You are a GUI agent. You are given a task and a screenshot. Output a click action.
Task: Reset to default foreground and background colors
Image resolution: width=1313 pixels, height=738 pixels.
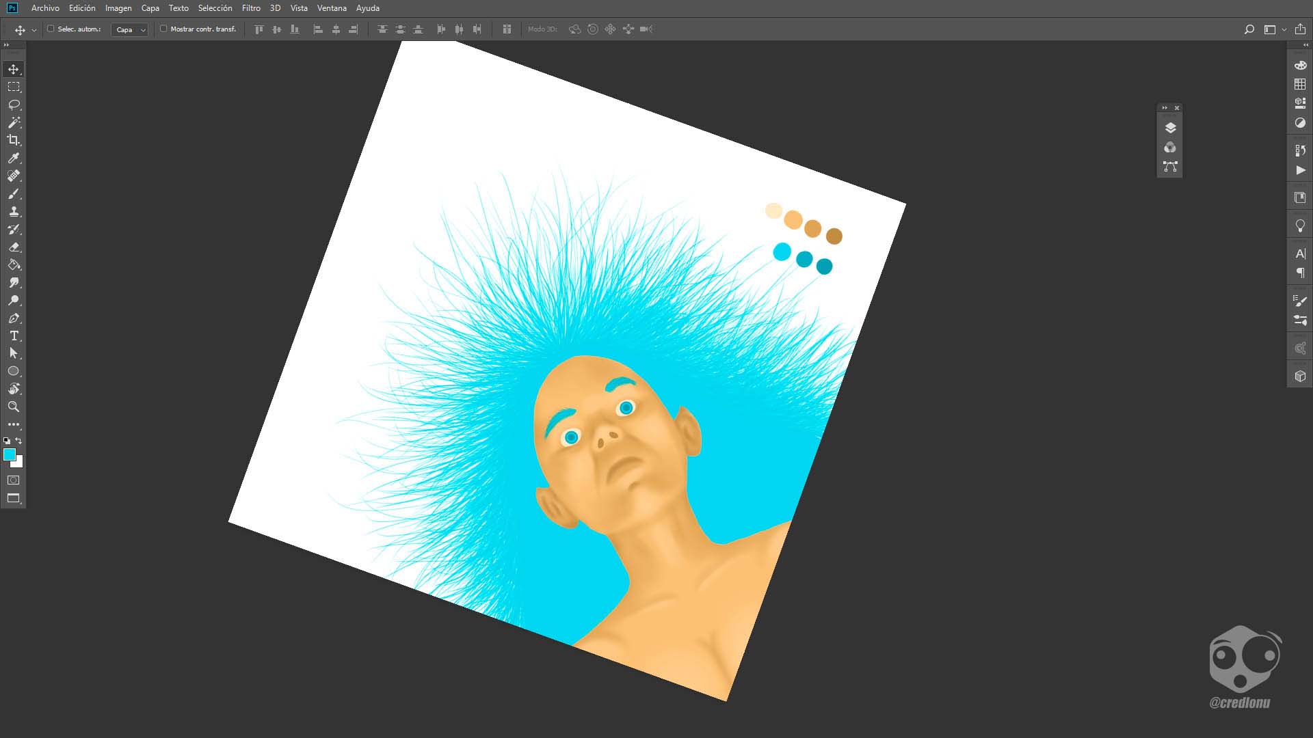pos(7,441)
